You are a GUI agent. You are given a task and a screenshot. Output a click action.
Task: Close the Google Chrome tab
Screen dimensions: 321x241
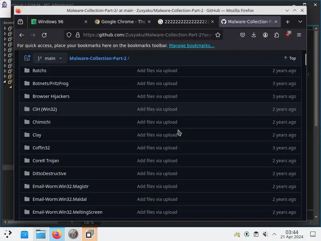coord(149,22)
